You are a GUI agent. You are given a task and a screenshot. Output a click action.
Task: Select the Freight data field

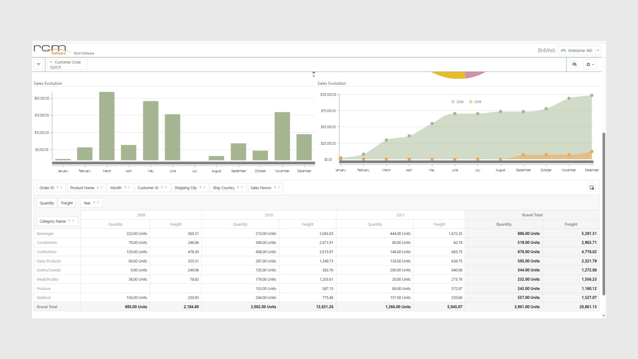[67, 203]
